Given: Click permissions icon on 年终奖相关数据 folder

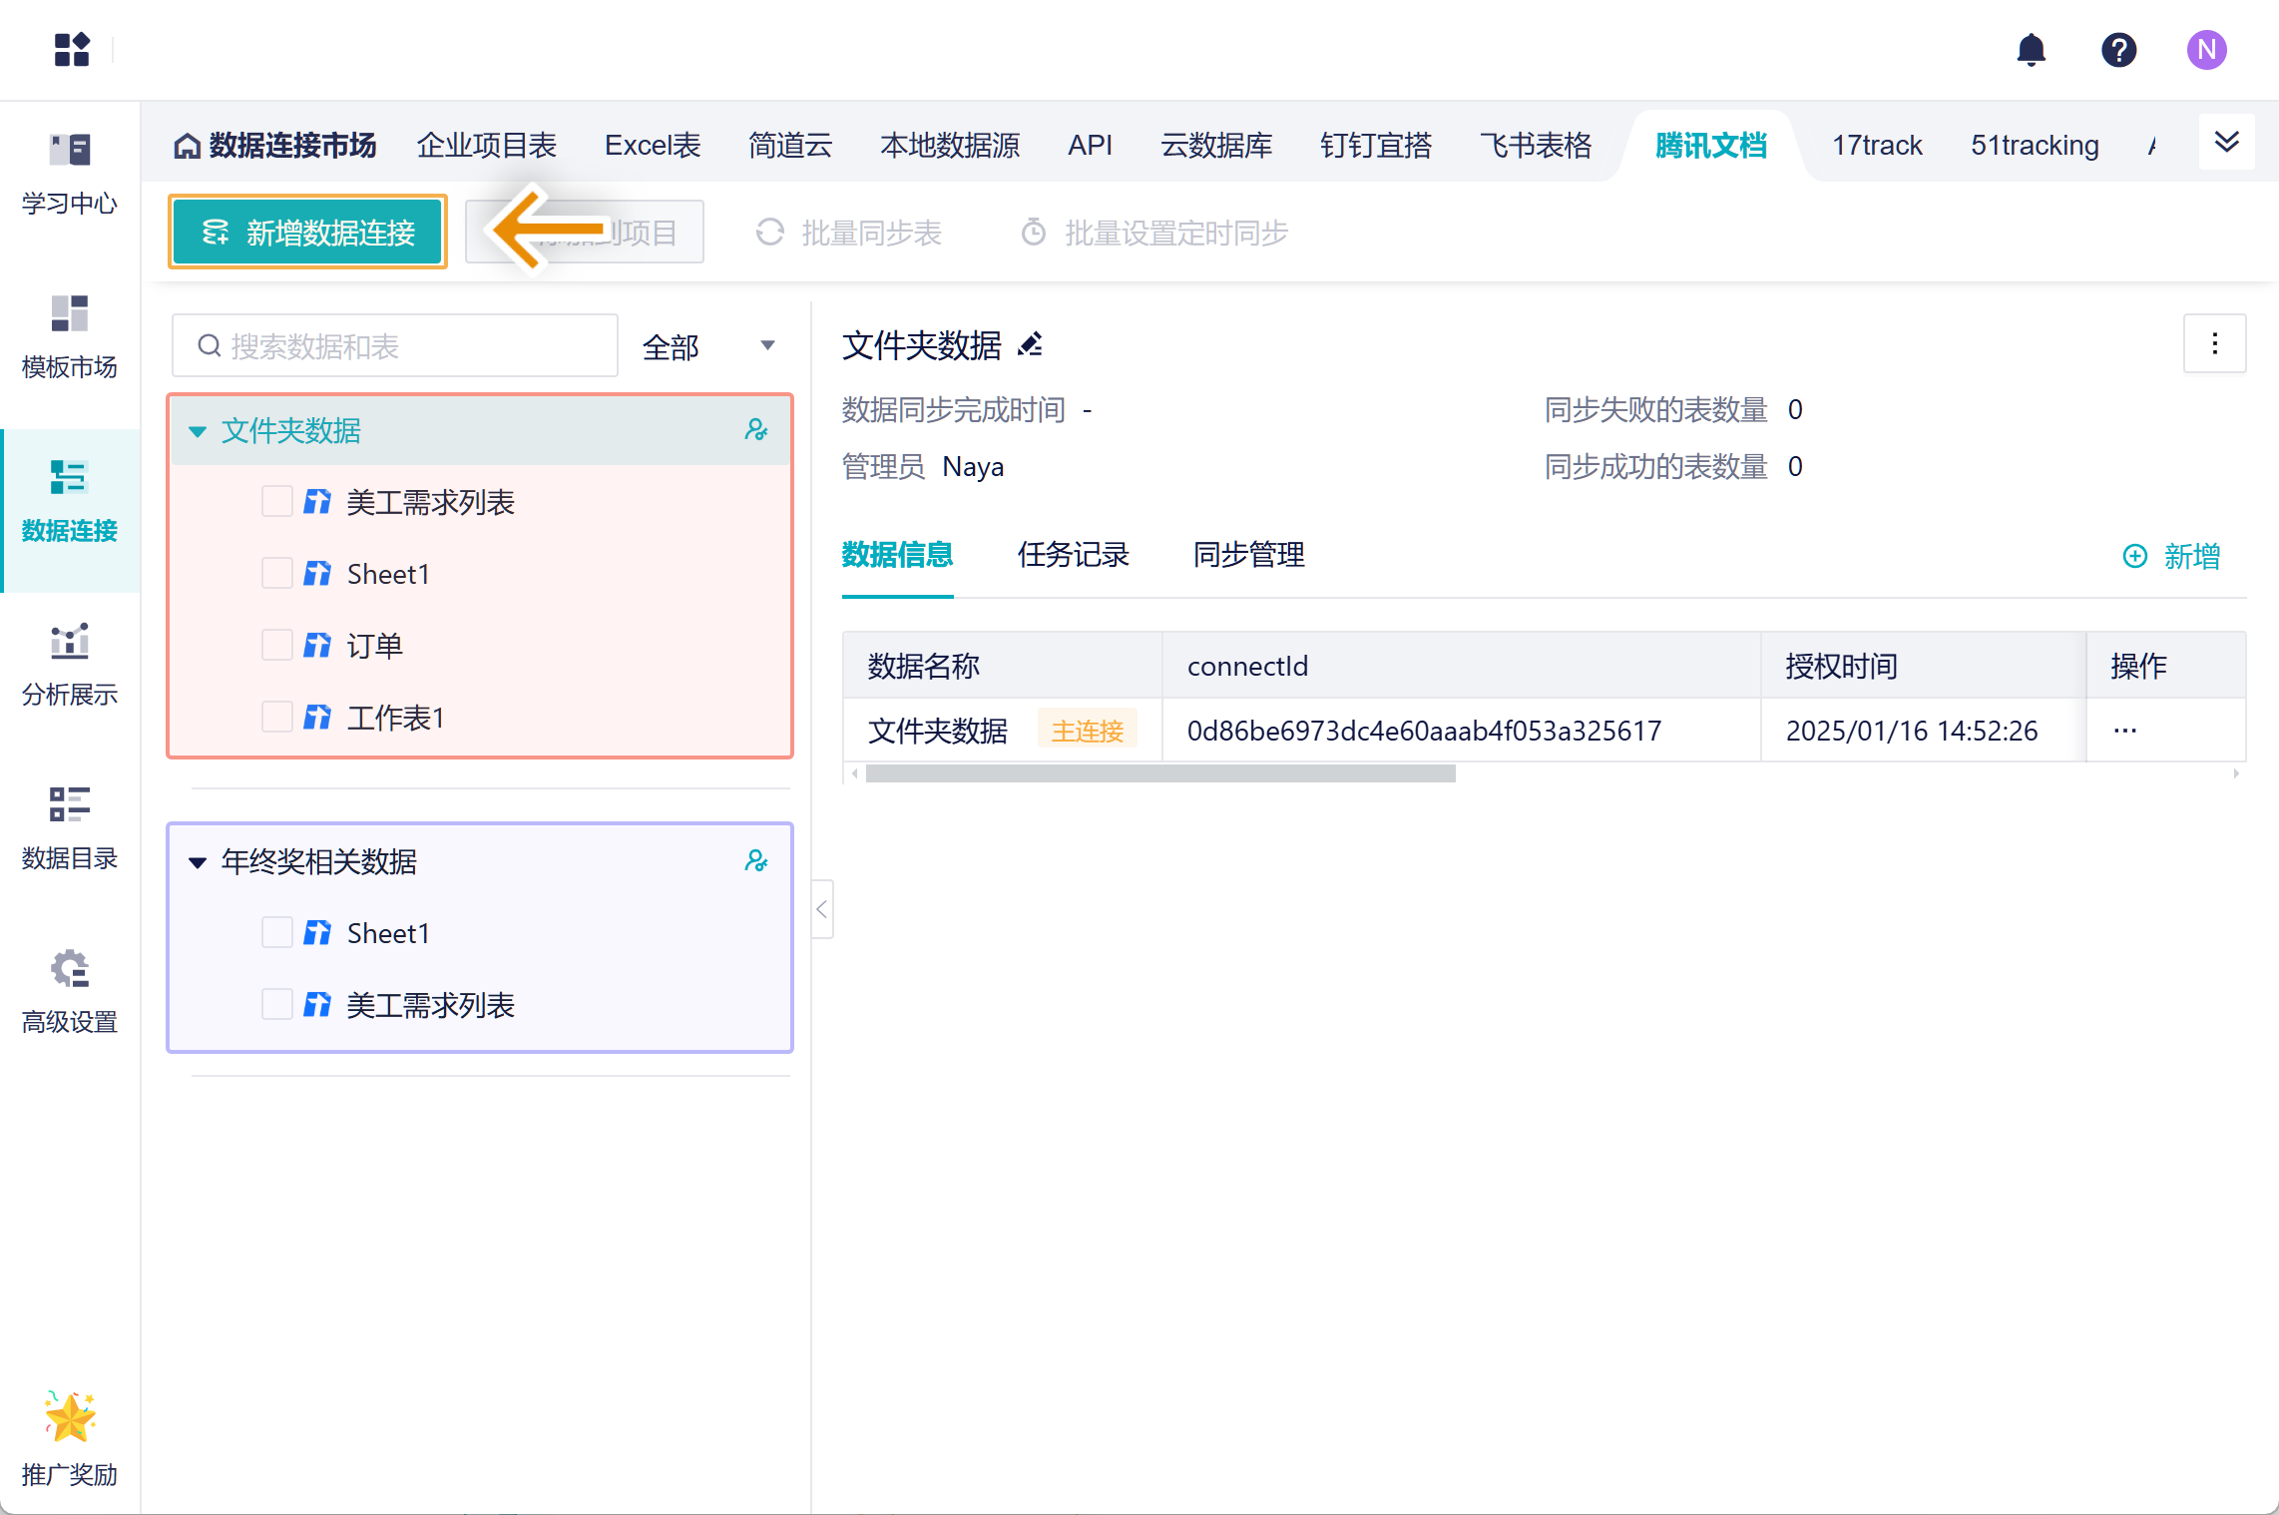Looking at the screenshot, I should point(756,860).
